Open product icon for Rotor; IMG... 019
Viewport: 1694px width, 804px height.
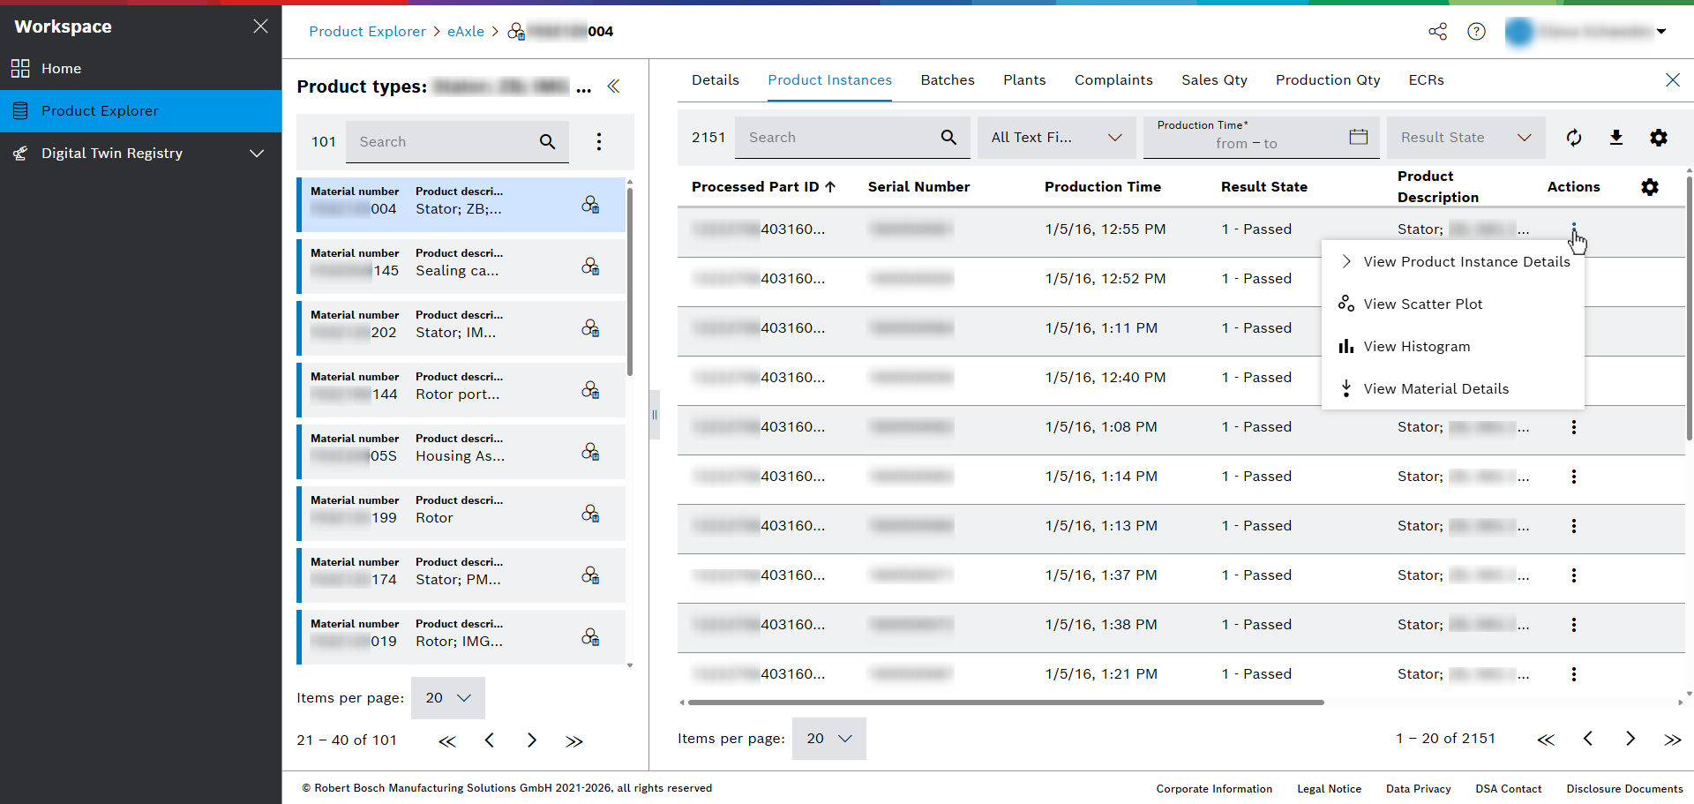click(590, 637)
